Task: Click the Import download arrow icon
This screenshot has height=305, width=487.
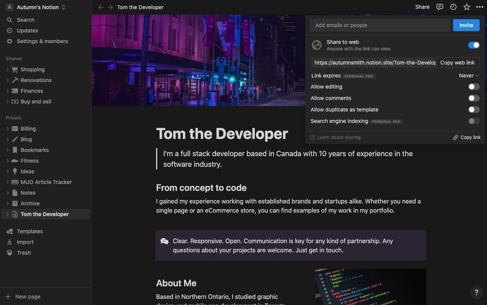Action: (x=10, y=242)
